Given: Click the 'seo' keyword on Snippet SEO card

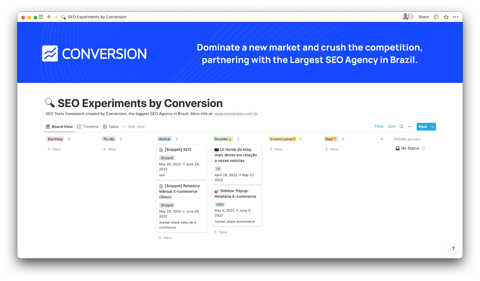Looking at the screenshot, I should tap(162, 175).
